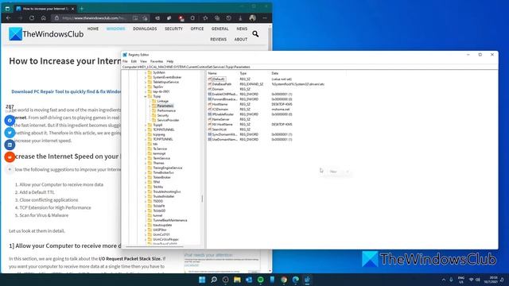Open Microsoft Edge from the taskbar
This screenshot has width=509, height=286.
[x=296, y=280]
